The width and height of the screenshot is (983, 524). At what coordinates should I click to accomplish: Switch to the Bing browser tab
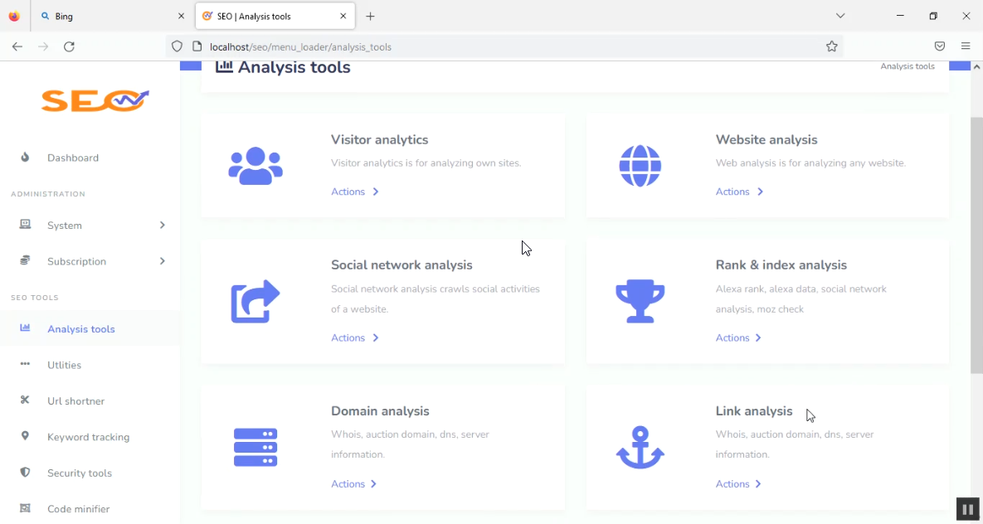point(108,16)
